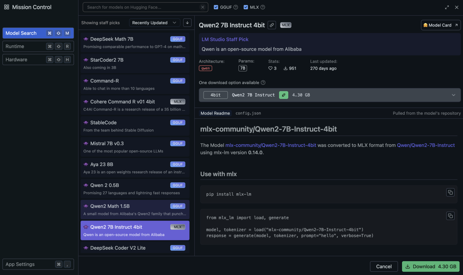Copy the mlx_lm code example snippet

pos(450,216)
